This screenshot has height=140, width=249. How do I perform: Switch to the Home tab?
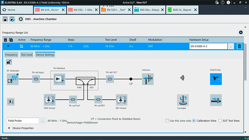pos(9,10)
